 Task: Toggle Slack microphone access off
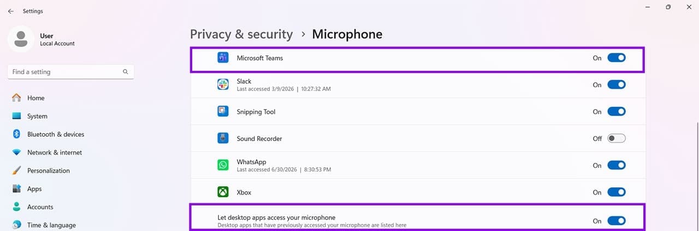click(617, 84)
